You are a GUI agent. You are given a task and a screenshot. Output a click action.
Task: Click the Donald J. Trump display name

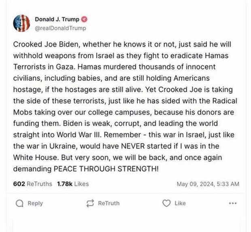coord(57,19)
